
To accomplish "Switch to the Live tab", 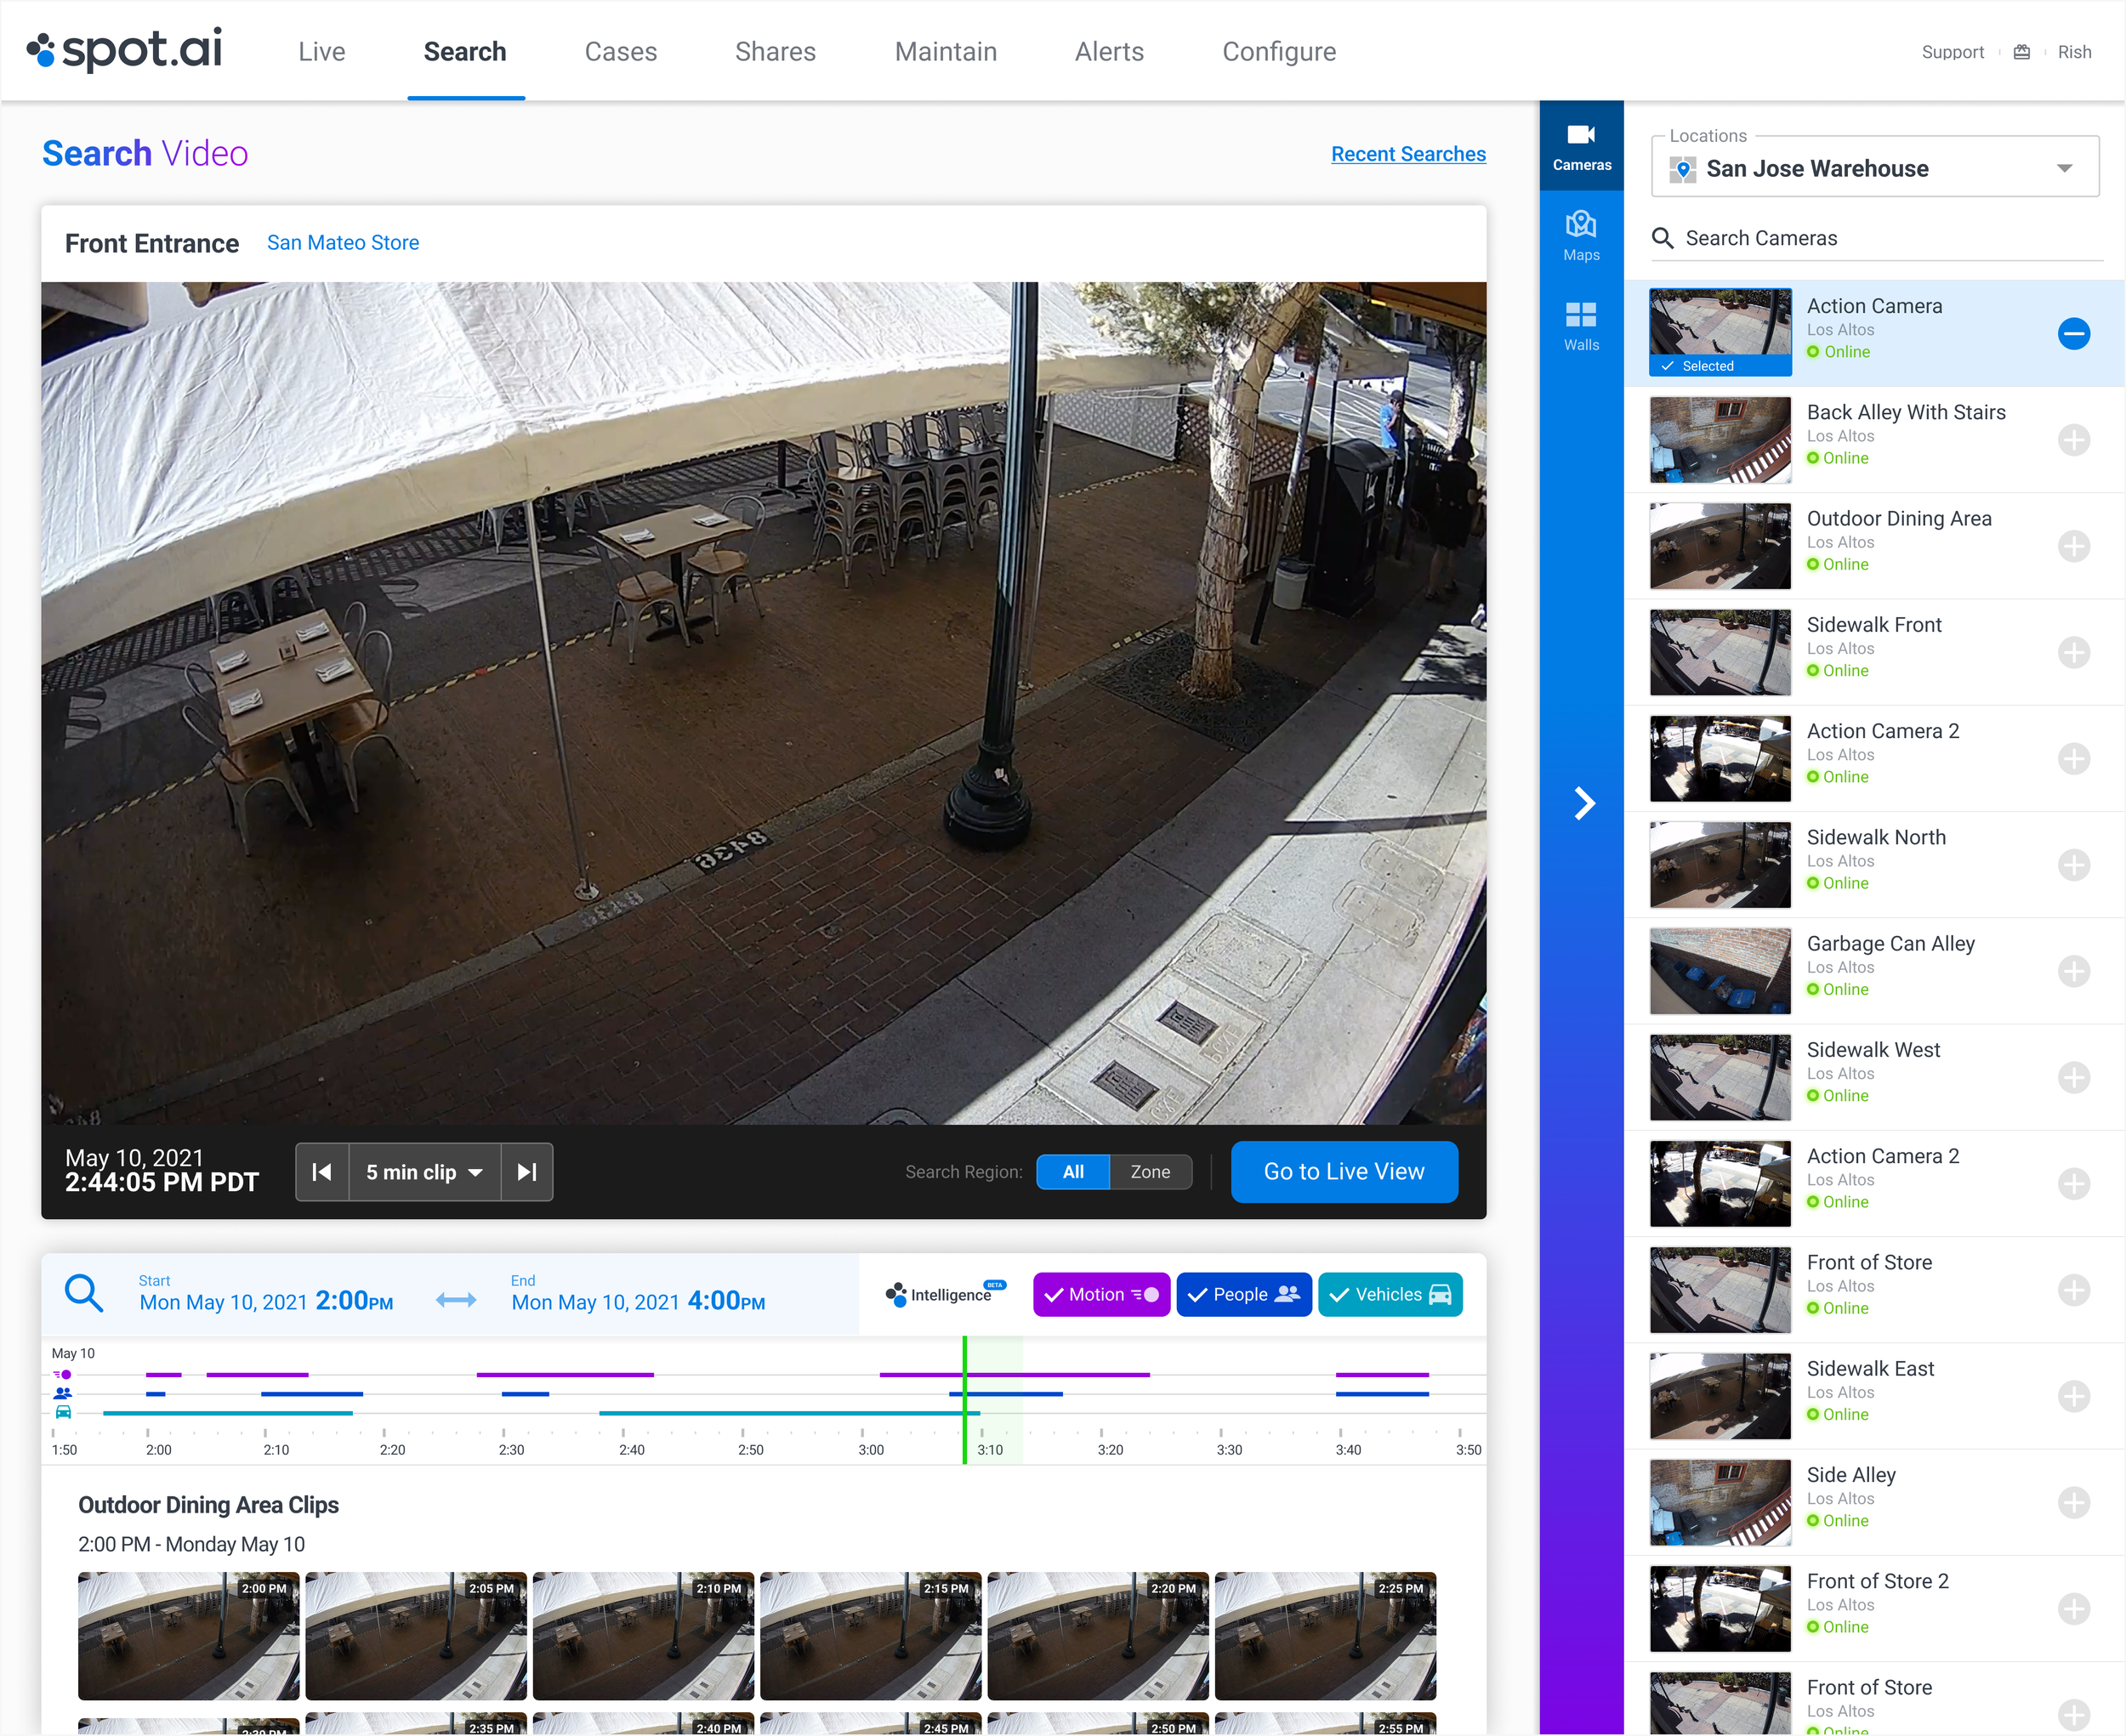I will [321, 52].
